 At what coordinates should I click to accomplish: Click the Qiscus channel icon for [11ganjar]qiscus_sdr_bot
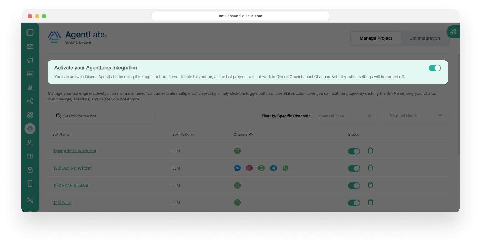pyautogui.click(x=237, y=151)
